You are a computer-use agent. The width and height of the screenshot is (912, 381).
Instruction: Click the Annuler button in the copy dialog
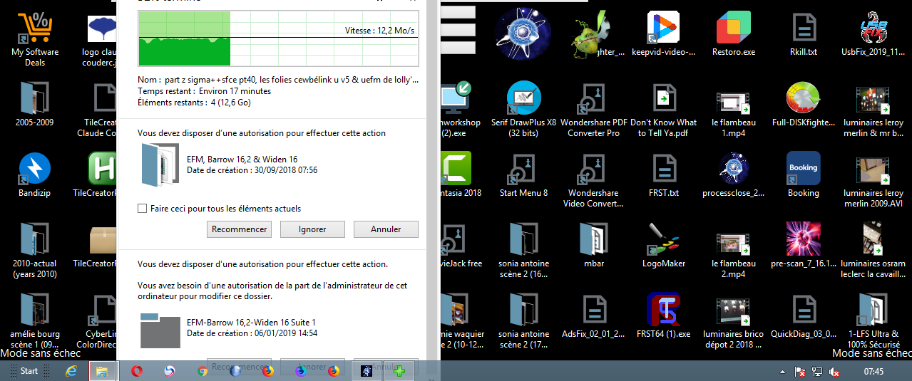pyautogui.click(x=385, y=229)
